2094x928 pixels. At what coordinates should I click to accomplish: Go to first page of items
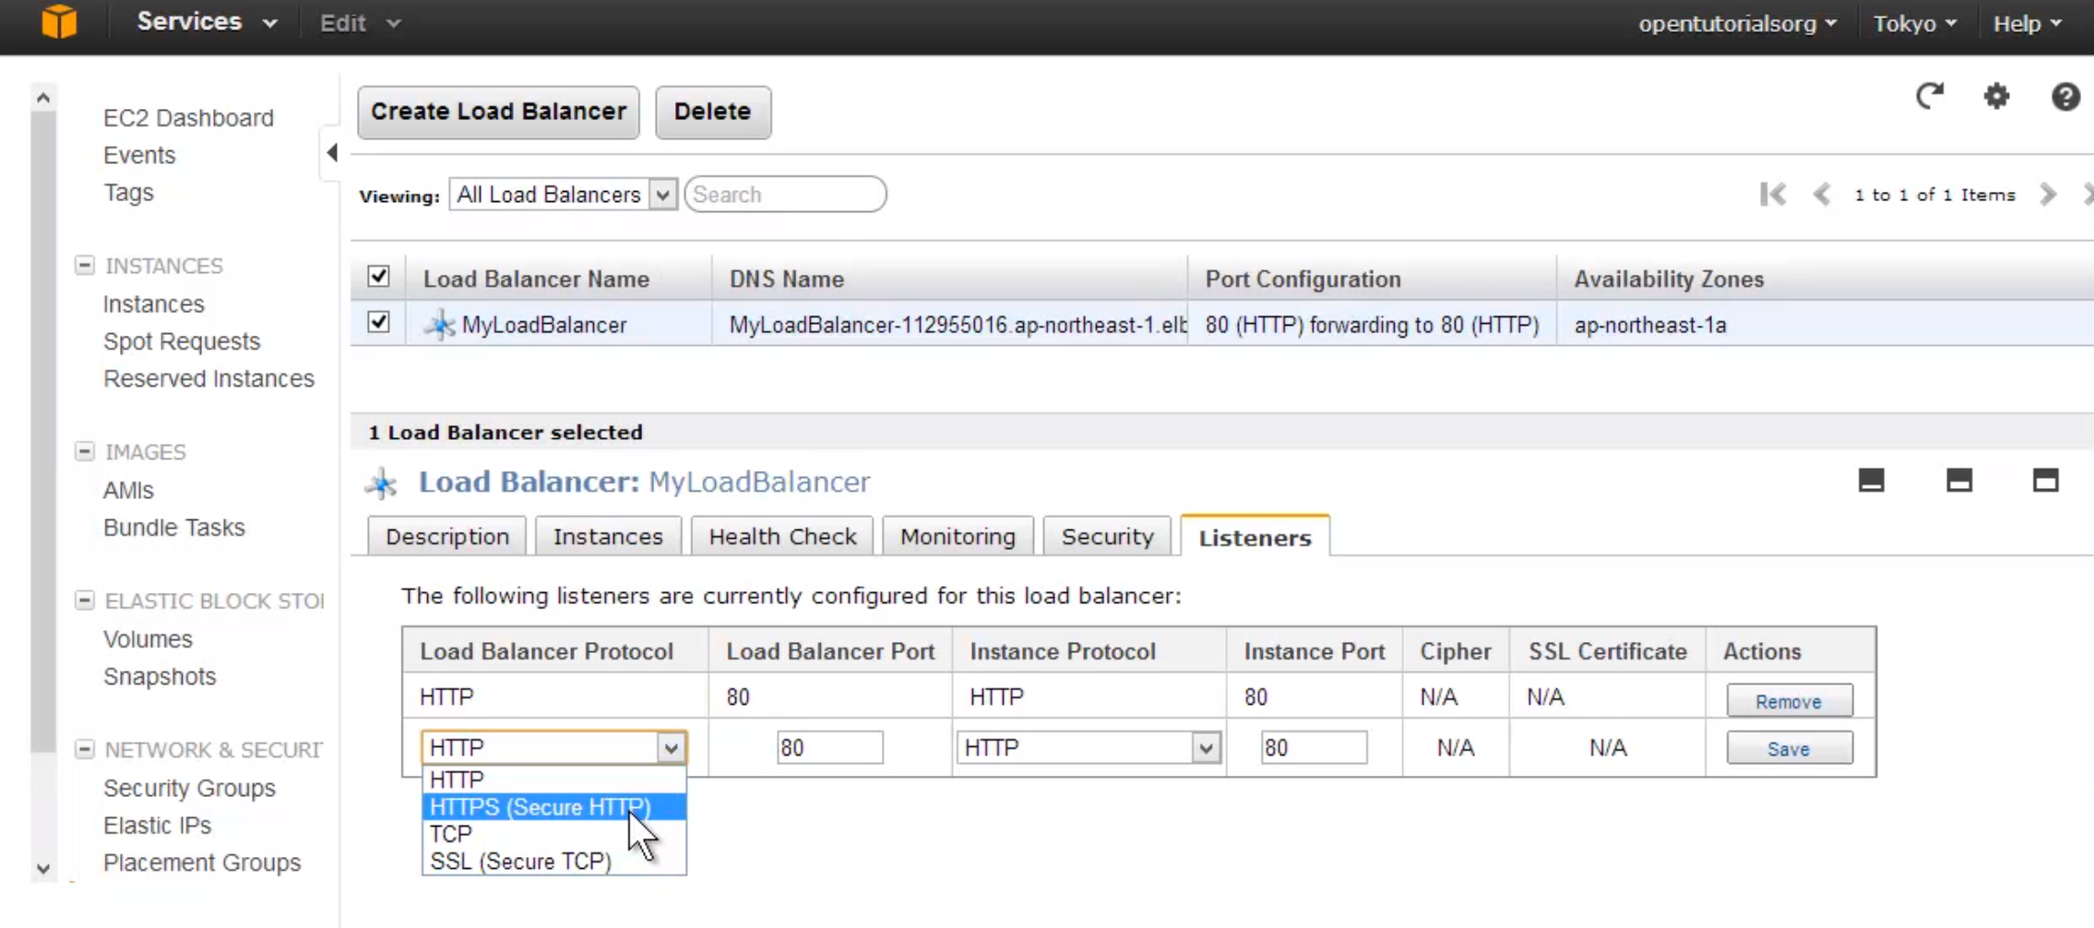[x=1773, y=195]
